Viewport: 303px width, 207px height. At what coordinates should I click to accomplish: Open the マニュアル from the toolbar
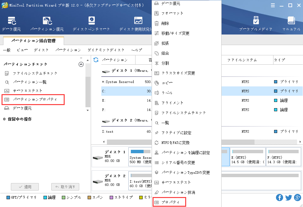(291, 23)
